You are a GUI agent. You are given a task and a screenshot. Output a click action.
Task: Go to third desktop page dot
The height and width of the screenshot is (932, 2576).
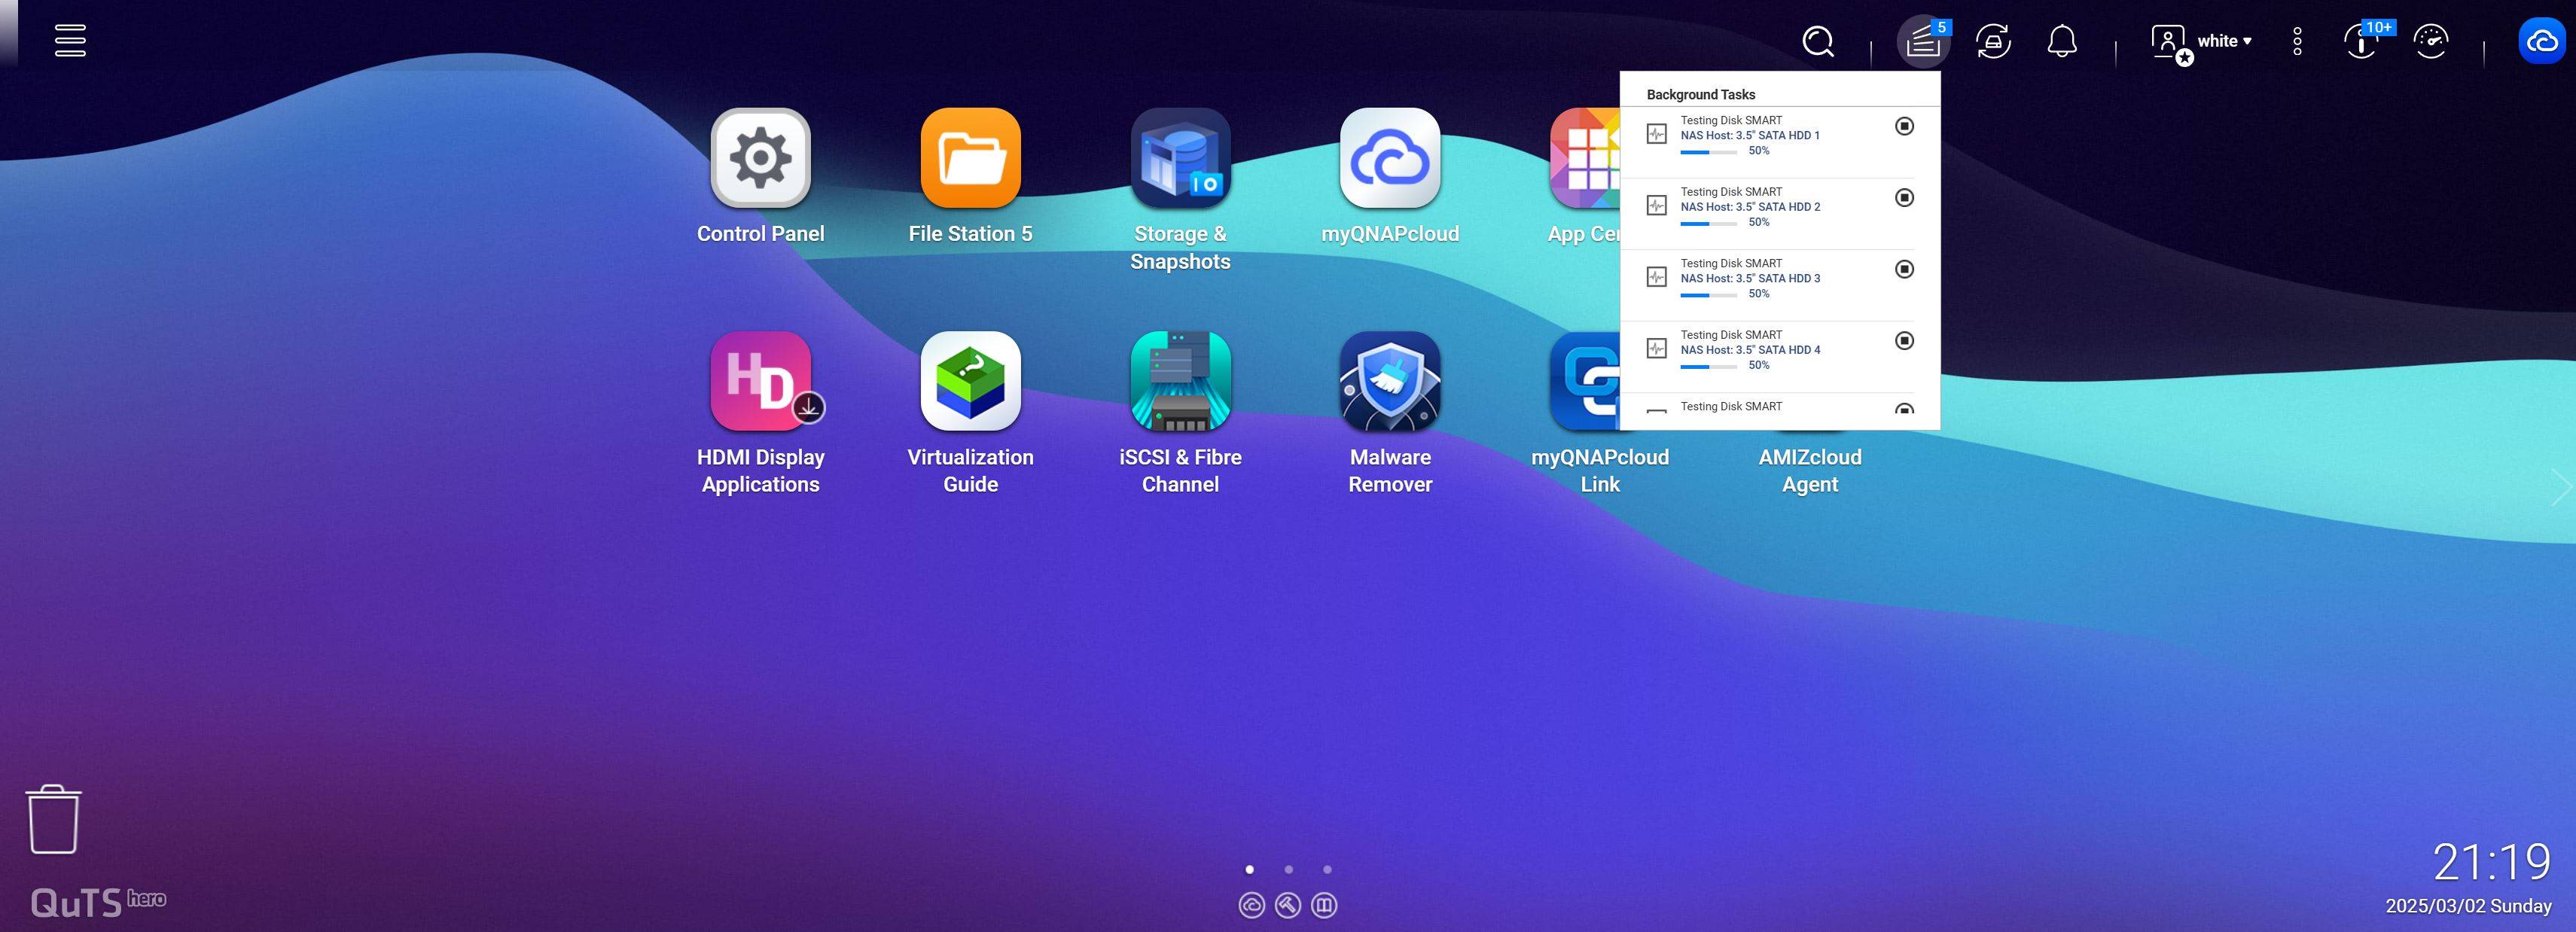1327,869
